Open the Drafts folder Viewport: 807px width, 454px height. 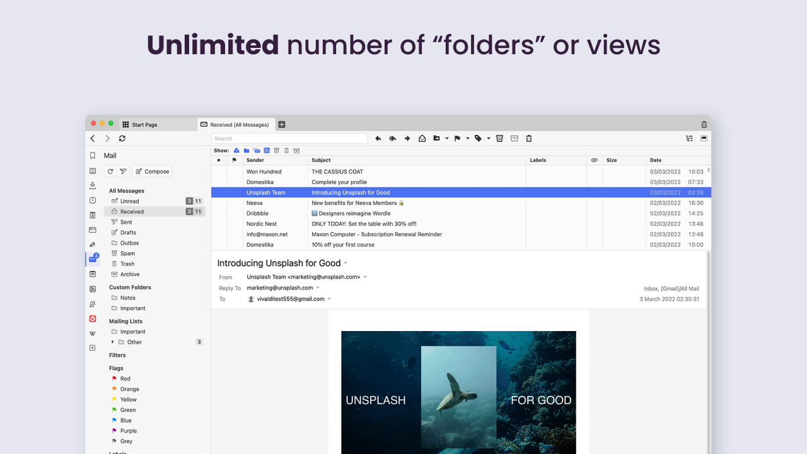(154, 233)
